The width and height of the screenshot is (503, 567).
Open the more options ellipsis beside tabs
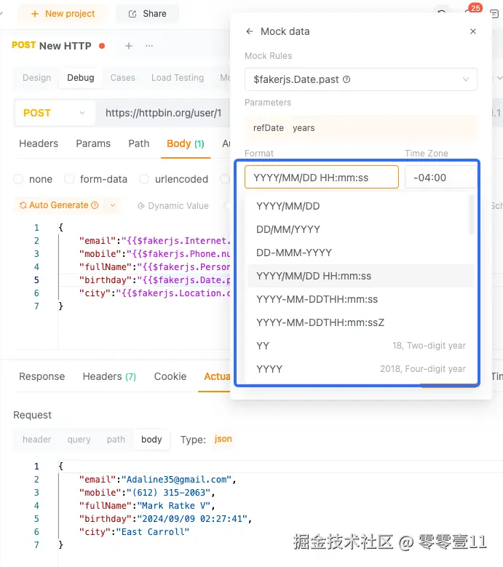coord(149,46)
